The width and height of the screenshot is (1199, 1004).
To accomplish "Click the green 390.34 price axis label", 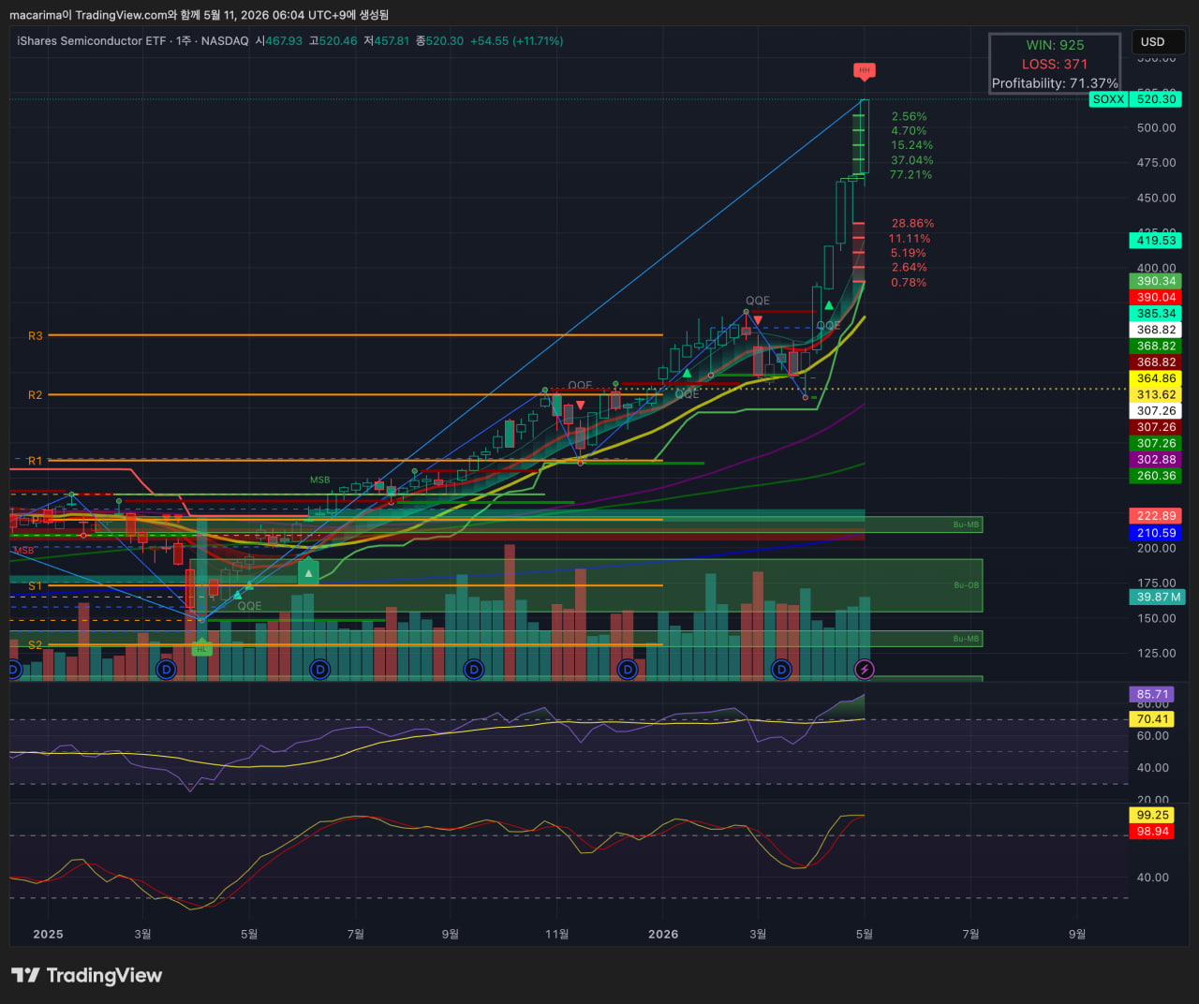I will tap(1156, 281).
